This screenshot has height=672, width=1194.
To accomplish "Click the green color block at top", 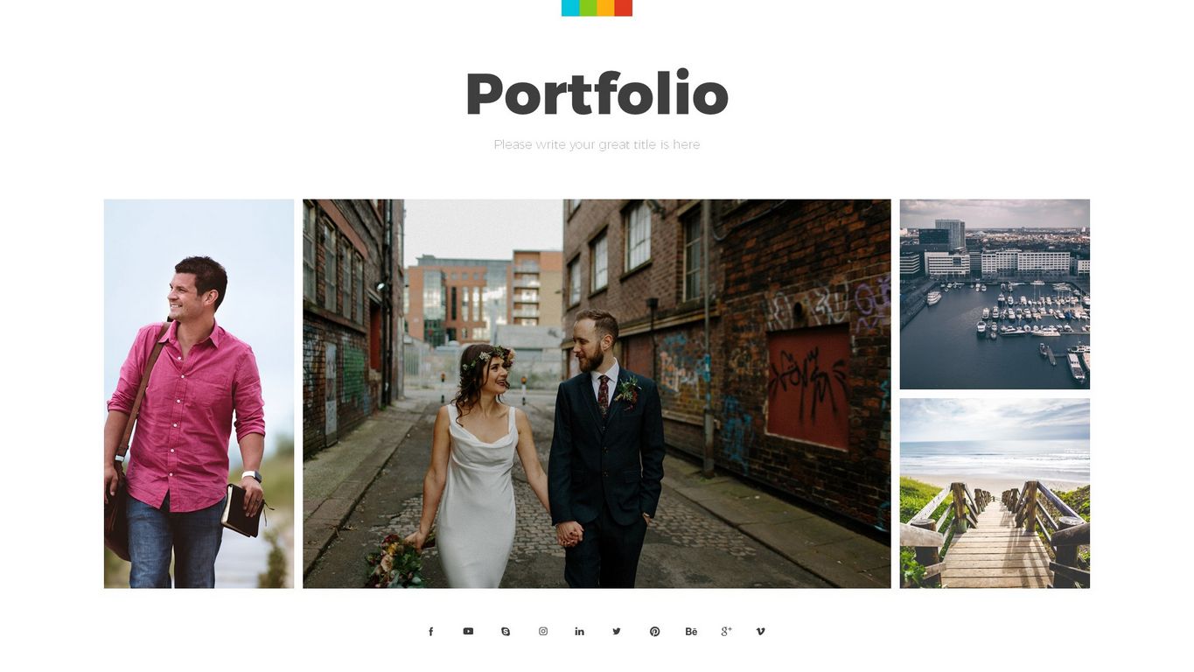I will point(588,8).
